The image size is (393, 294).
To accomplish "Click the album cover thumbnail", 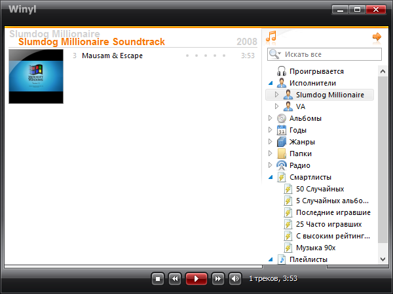I will [36, 76].
